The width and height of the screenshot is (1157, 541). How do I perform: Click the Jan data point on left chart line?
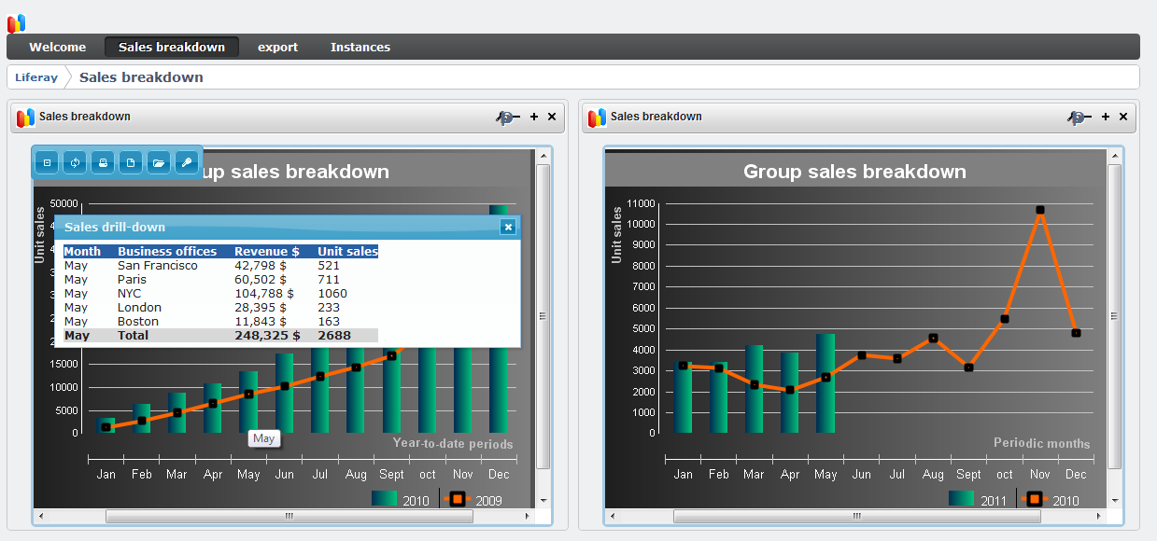point(106,427)
